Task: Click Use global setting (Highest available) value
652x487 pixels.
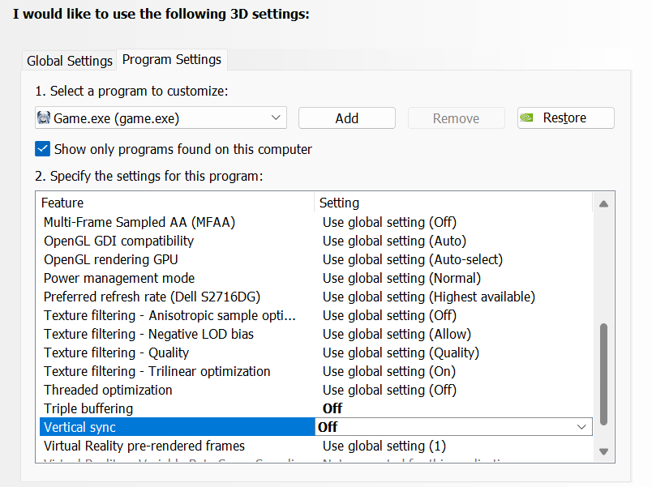Action: coord(429,297)
